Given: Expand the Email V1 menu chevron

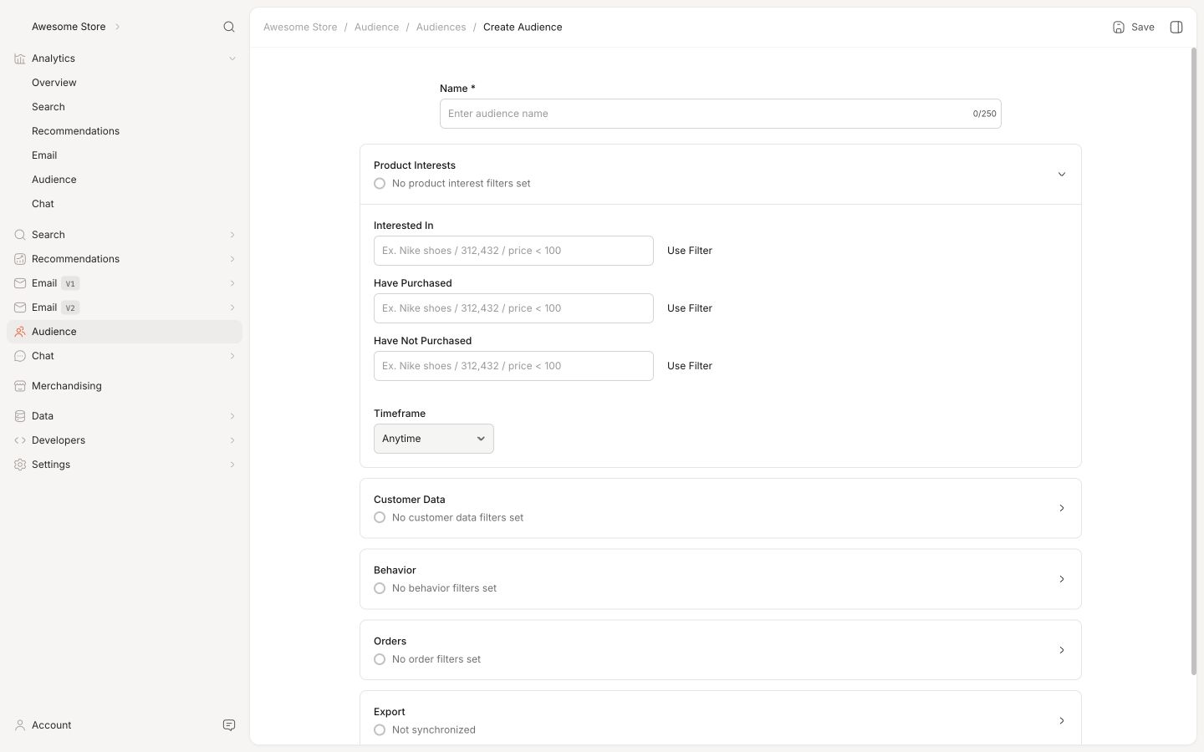Looking at the screenshot, I should point(232,283).
